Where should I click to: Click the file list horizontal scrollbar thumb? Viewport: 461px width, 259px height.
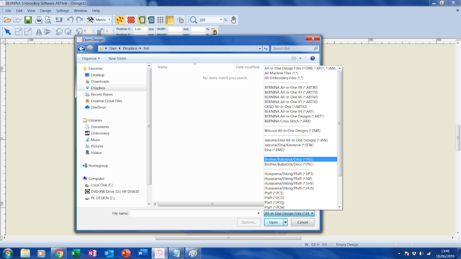coord(212,204)
